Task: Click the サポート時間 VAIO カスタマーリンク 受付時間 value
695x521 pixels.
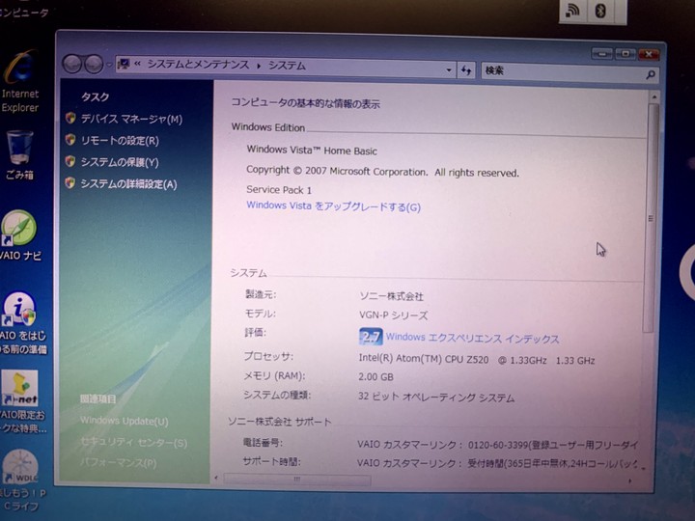Action: pos(498,463)
